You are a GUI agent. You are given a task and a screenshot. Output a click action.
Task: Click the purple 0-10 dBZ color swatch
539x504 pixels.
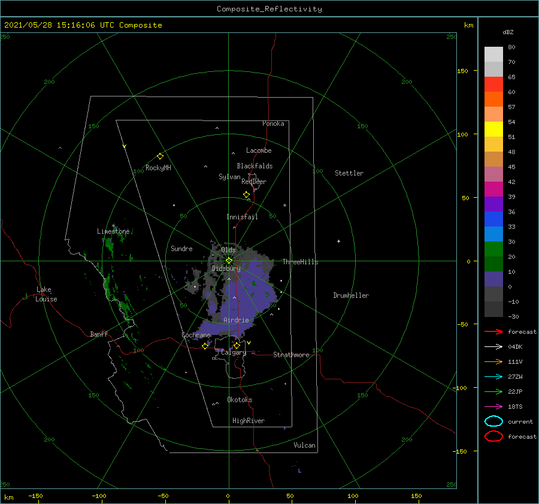tap(493, 279)
